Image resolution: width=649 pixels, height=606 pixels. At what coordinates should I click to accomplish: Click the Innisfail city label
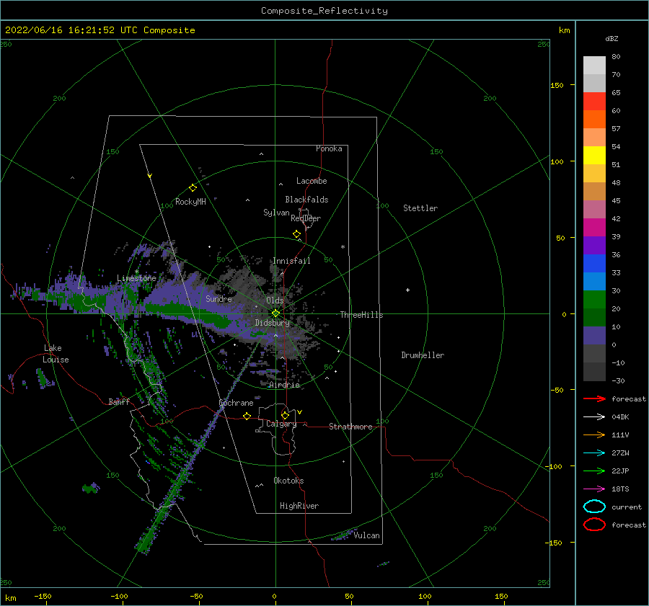click(x=291, y=261)
